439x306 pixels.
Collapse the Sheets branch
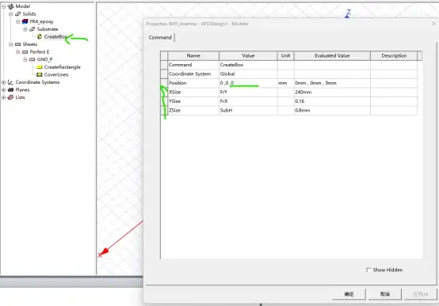click(10, 44)
